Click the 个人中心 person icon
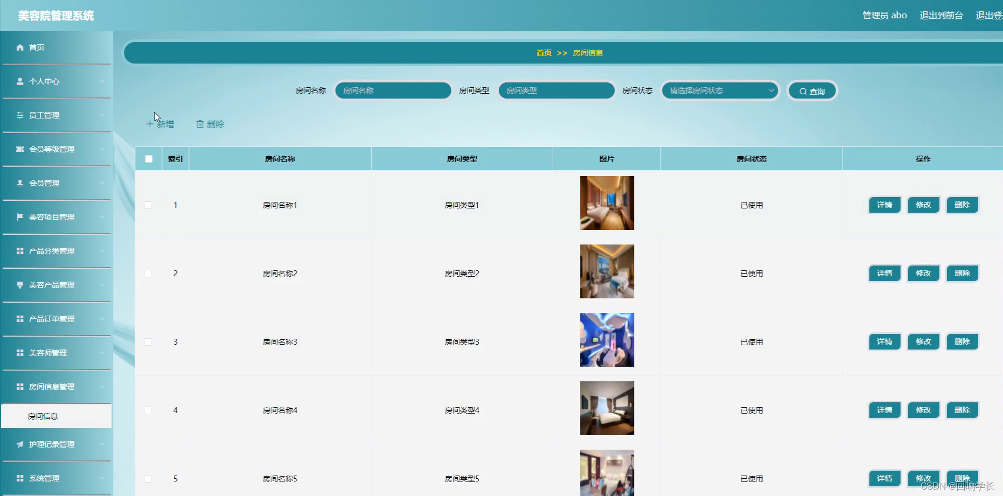1003x496 pixels. (19, 81)
